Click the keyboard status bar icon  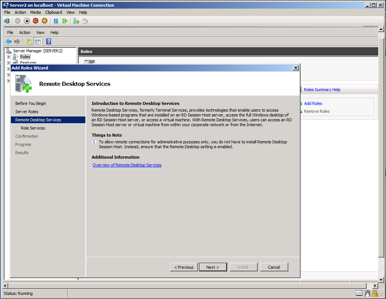point(359,293)
